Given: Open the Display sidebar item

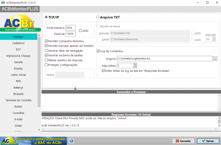Looking at the screenshot, I should point(19,68).
